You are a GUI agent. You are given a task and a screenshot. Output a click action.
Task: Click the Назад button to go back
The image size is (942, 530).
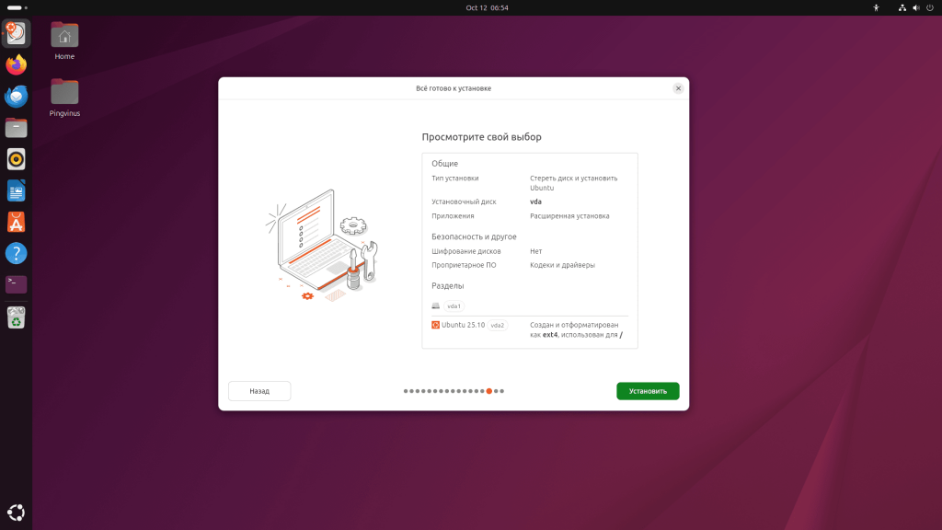(x=258, y=390)
